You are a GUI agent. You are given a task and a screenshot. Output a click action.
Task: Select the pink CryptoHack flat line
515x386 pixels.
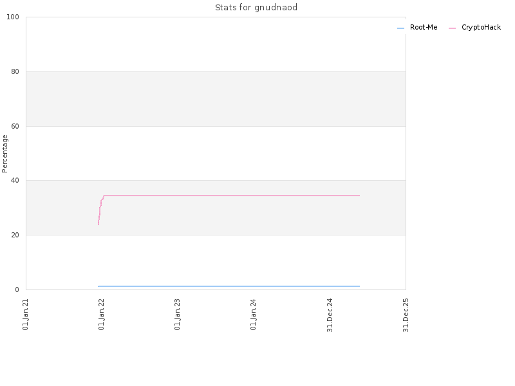[x=232, y=196]
